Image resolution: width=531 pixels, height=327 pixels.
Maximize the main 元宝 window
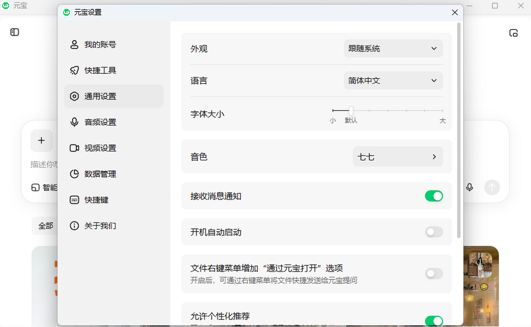(x=495, y=6)
